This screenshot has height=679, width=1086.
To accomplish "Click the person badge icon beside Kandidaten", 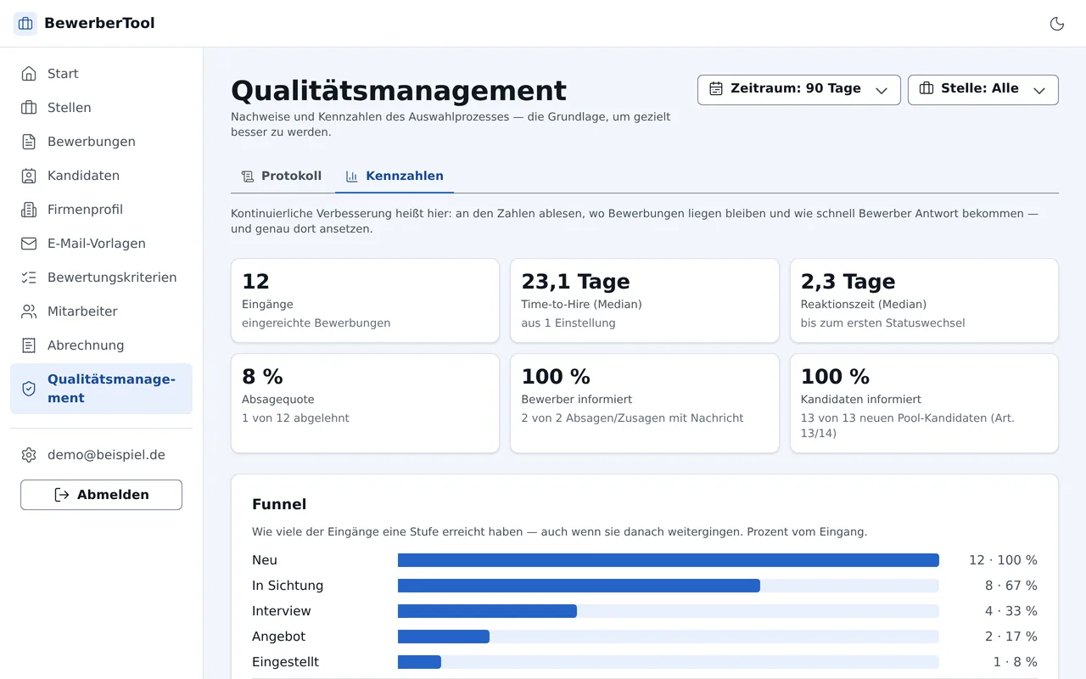I will tap(29, 176).
